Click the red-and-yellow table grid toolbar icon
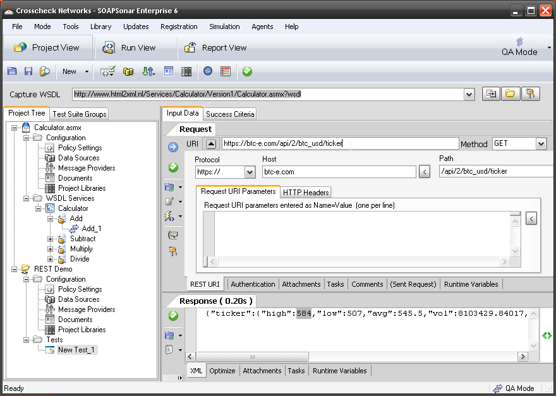556x396 pixels. click(x=226, y=71)
